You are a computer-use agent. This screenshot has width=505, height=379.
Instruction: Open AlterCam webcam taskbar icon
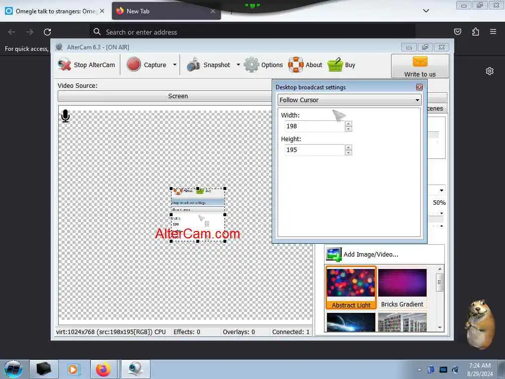(135, 369)
